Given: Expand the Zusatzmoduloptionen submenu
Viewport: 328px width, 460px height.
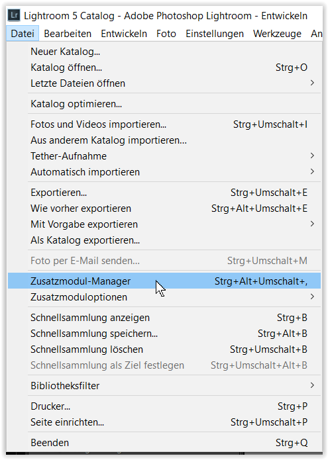Looking at the screenshot, I should click(164, 297).
